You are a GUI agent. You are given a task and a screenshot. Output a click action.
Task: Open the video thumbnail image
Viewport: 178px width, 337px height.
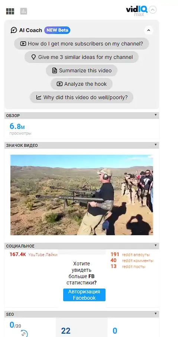tap(82, 195)
